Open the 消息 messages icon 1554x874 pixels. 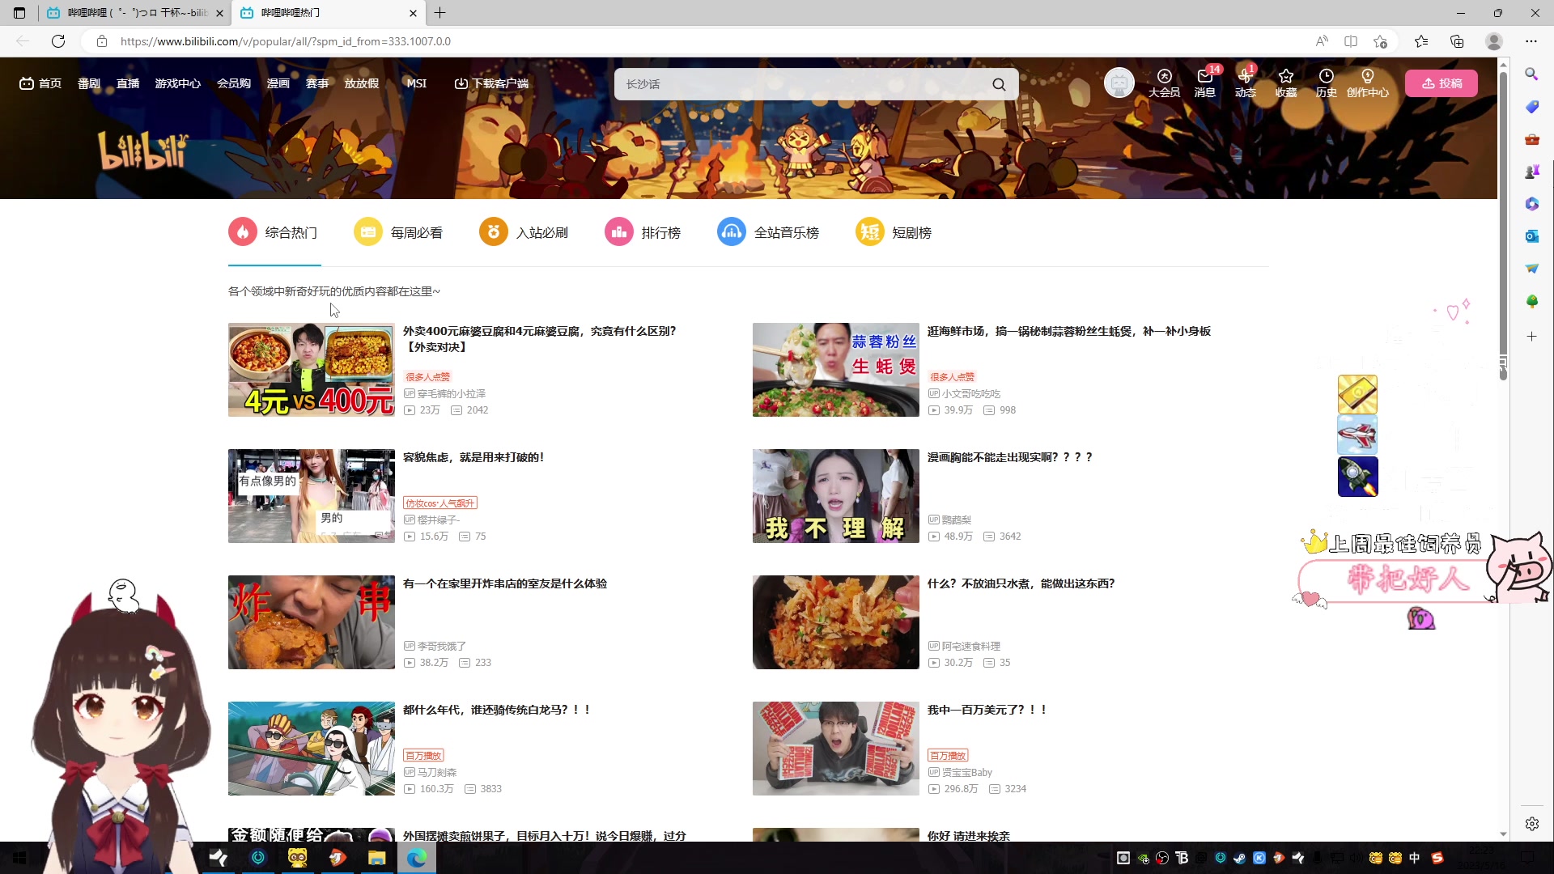point(1205,83)
